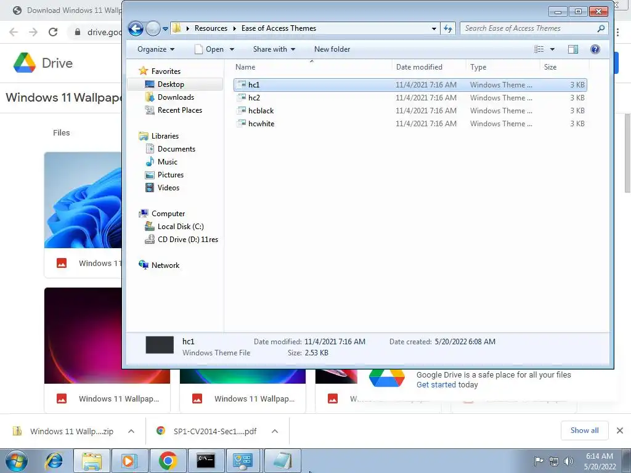The width and height of the screenshot is (631, 473).
Task: Go back using Explorer's blue back arrow
Action: click(x=136, y=28)
